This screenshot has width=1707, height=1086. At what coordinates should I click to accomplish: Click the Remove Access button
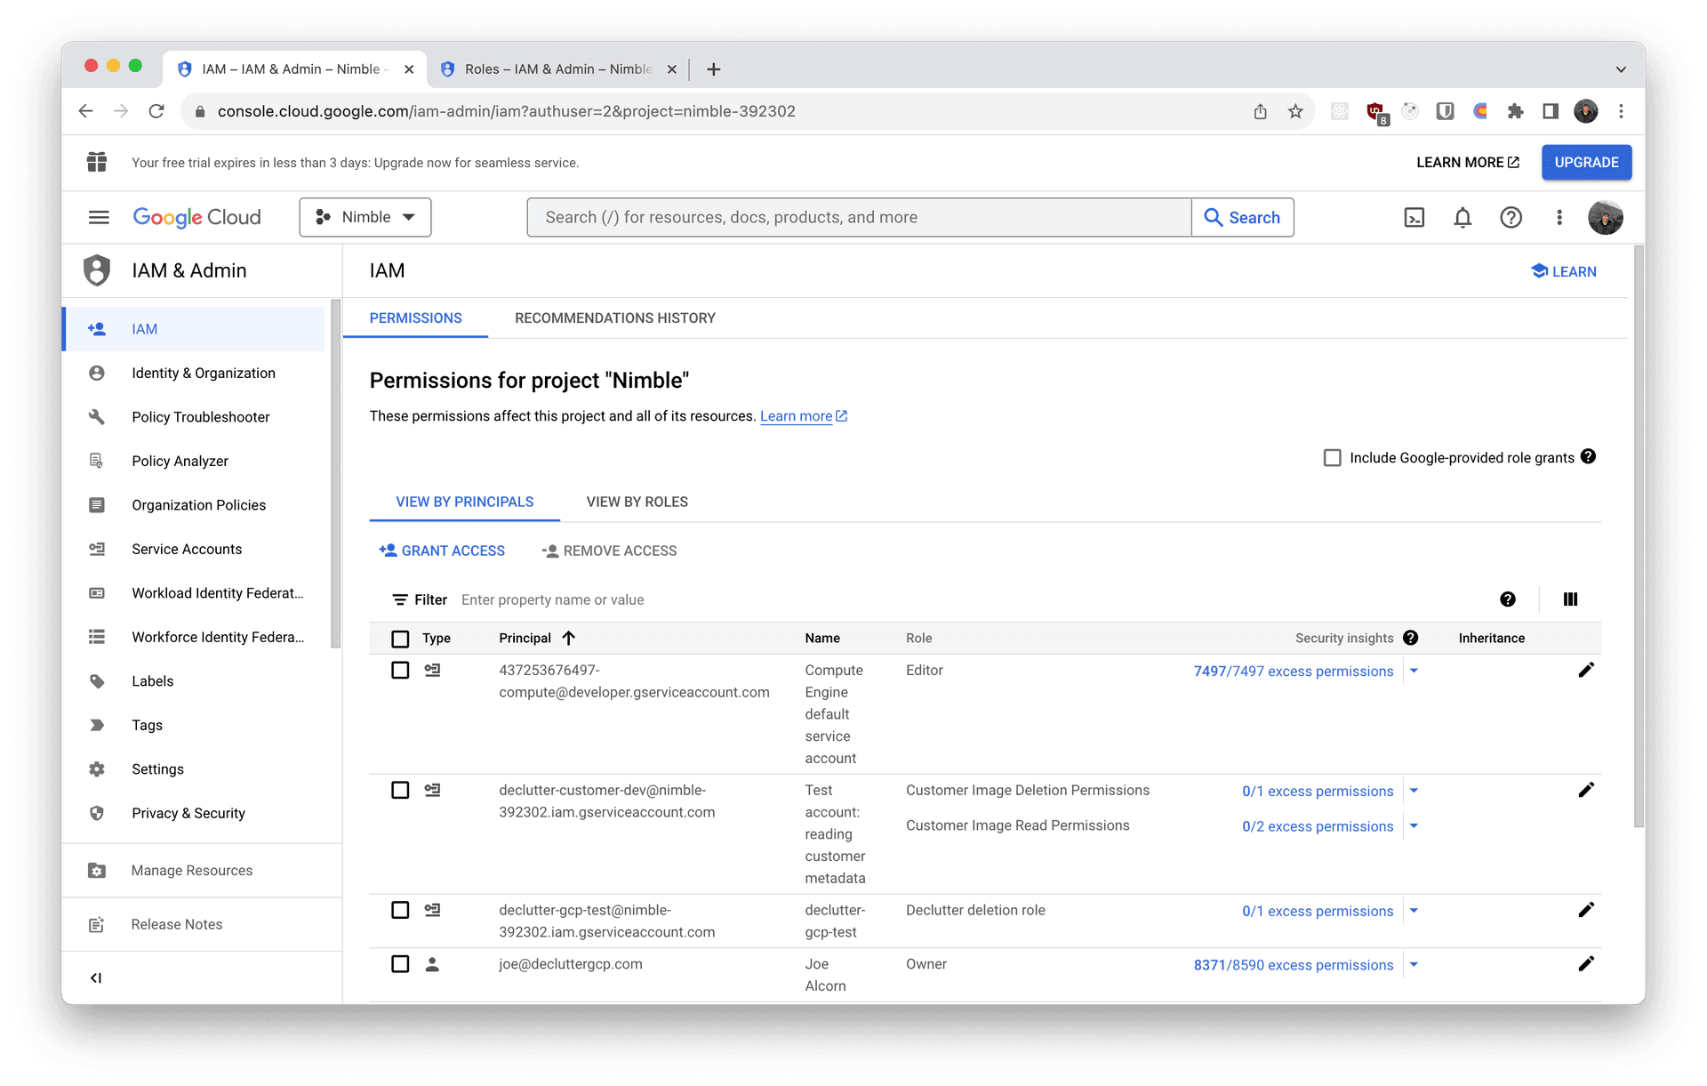609,551
